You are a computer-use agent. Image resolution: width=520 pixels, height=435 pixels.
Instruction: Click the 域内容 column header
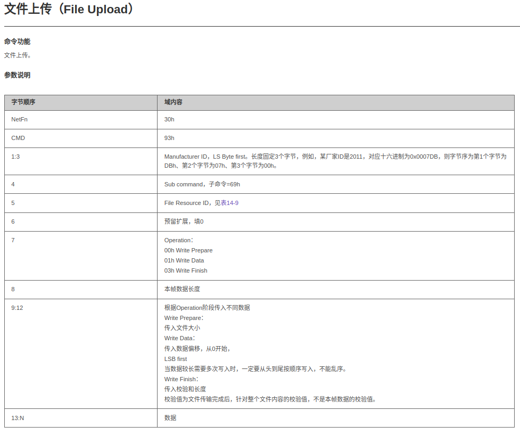pyautogui.click(x=174, y=102)
